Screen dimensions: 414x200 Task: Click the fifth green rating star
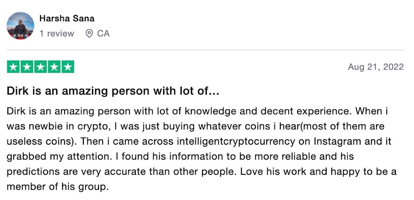[67, 67]
